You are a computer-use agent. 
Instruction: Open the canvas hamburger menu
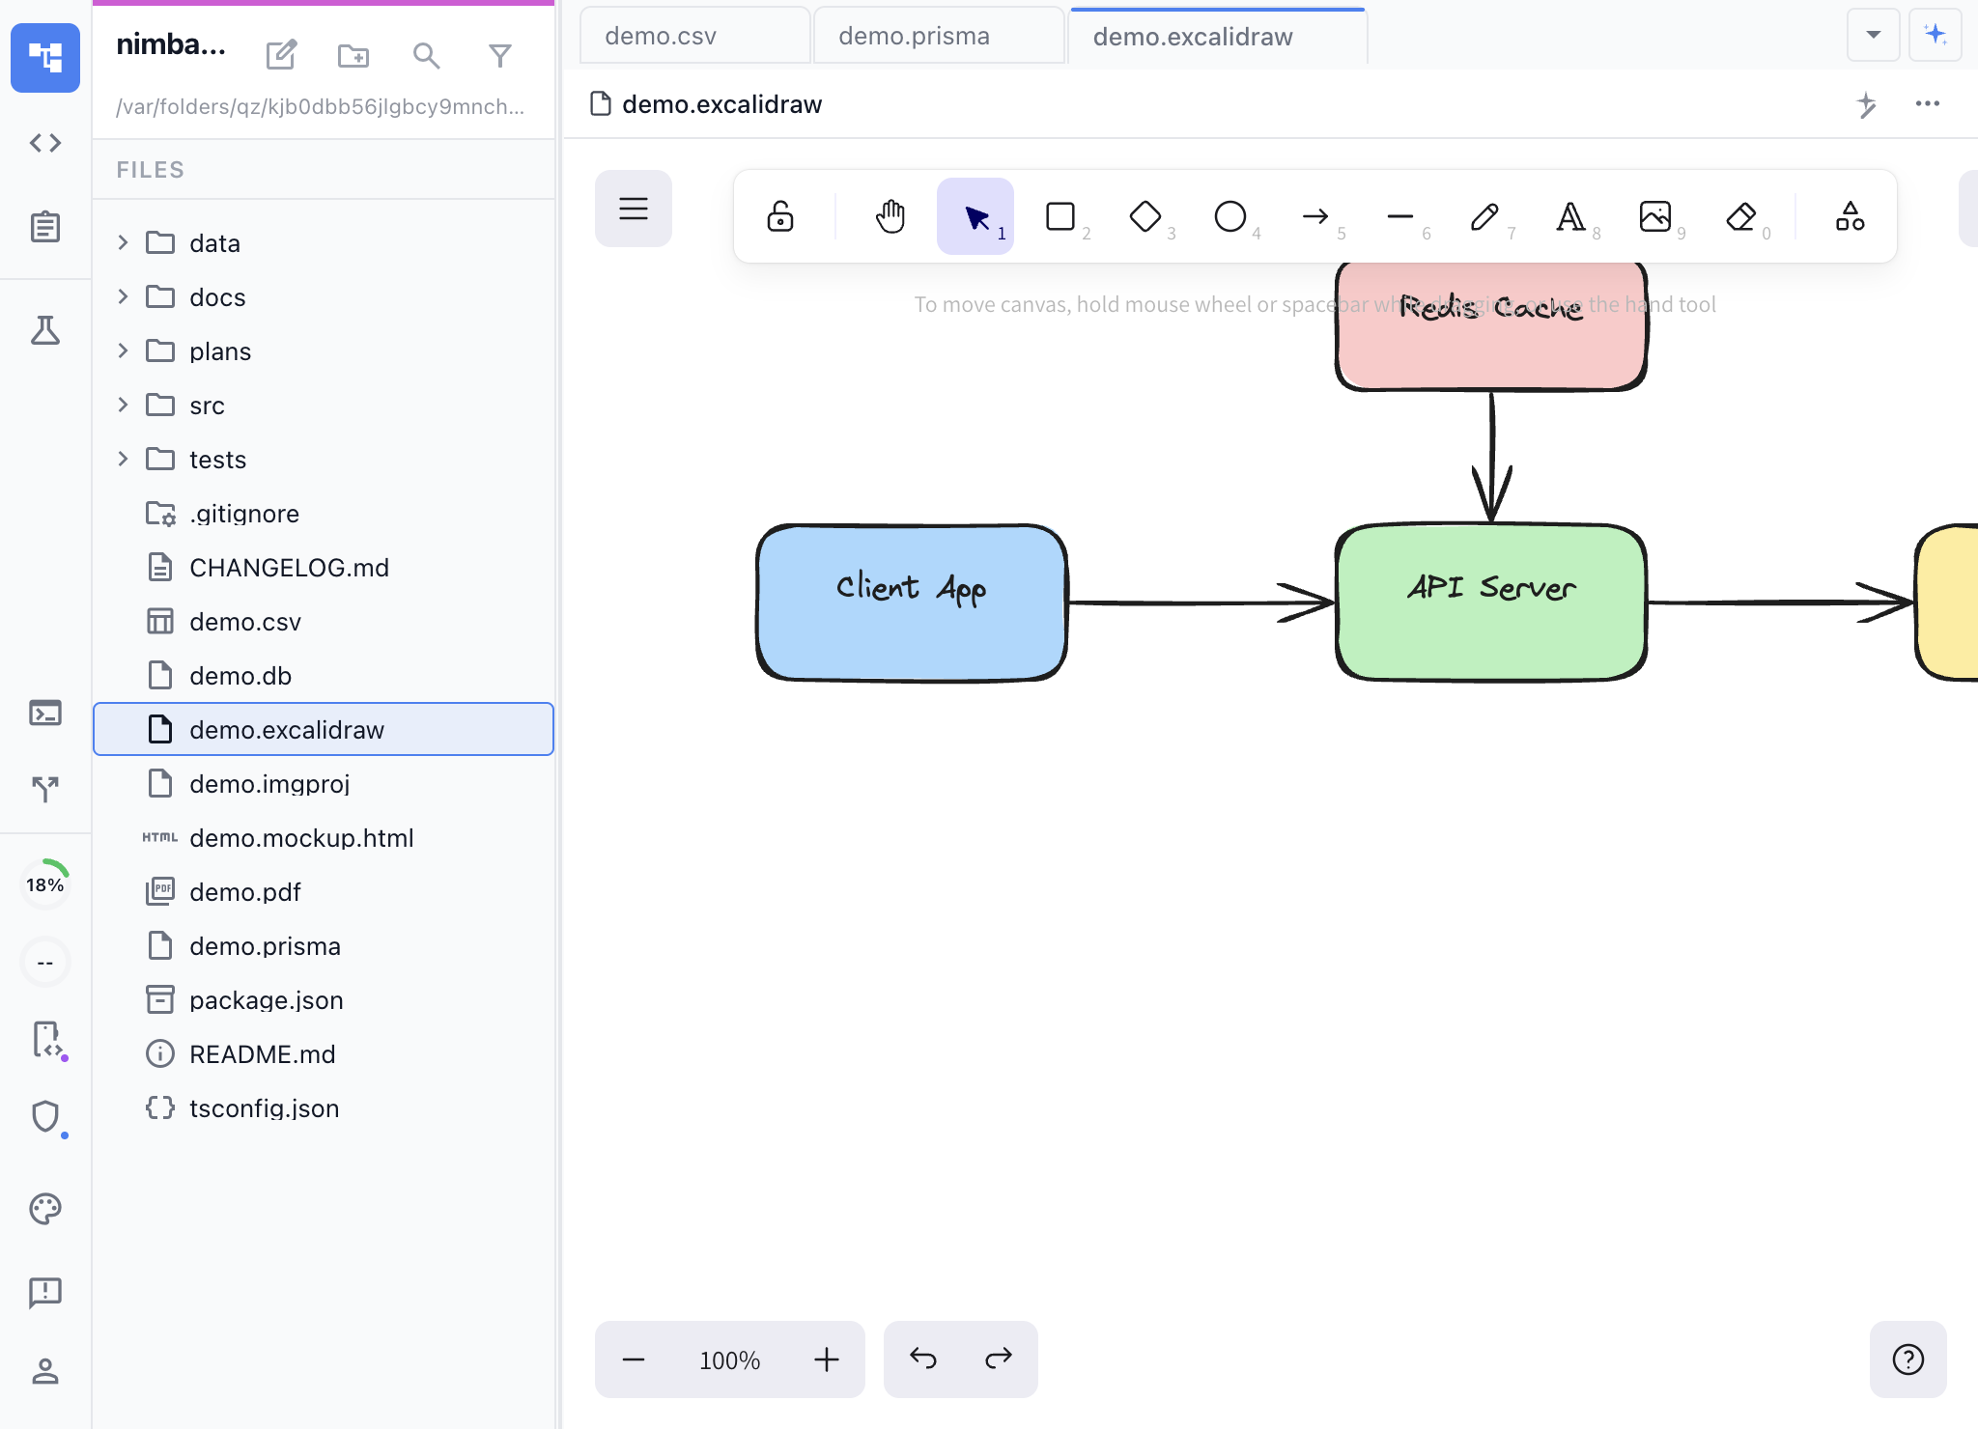[633, 209]
